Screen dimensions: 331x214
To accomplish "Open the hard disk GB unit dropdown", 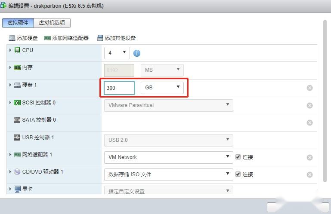I will coord(162,88).
